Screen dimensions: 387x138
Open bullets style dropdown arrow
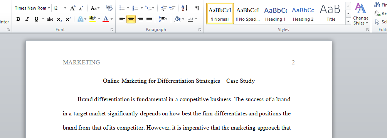click(128, 8)
